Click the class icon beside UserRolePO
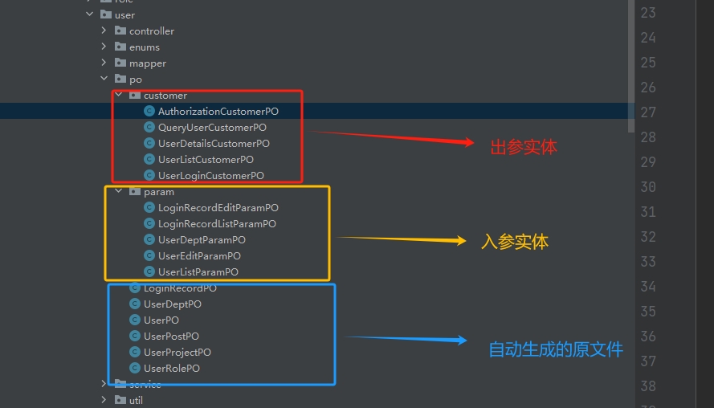The image size is (714, 408). pyautogui.click(x=135, y=369)
